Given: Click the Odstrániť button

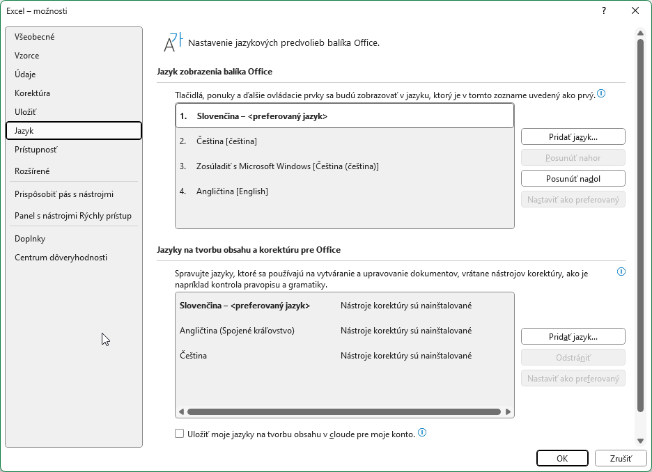Looking at the screenshot, I should [573, 357].
